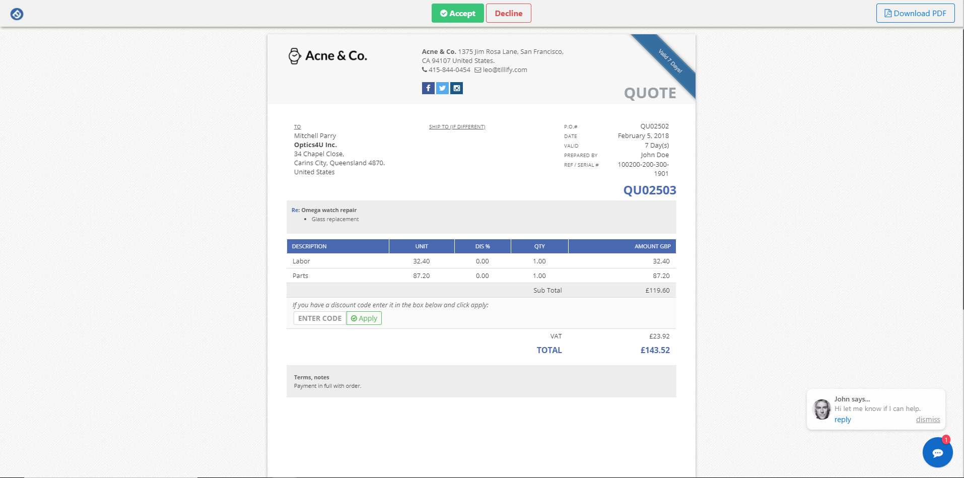Select the Acne & Co. watch logo
The width and height of the screenshot is (964, 478).
pos(294,55)
